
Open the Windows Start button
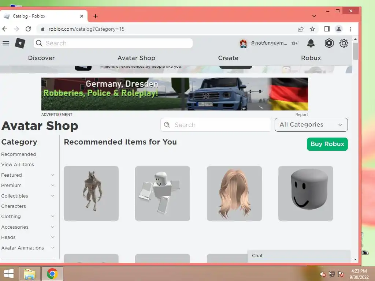pos(9,274)
